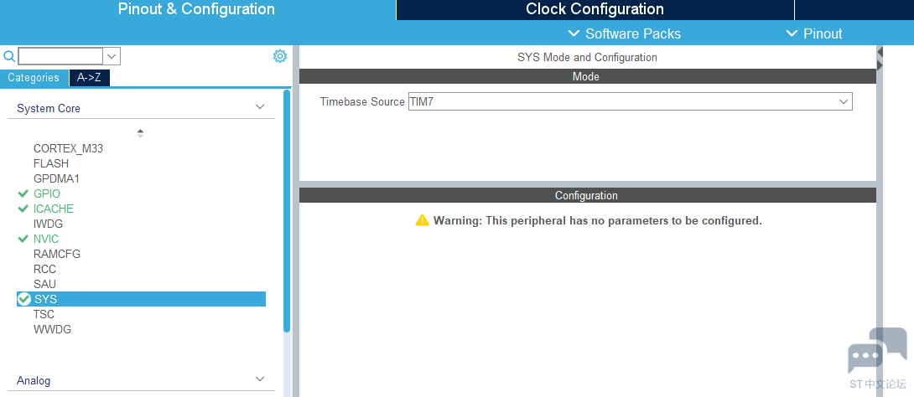Click the yellow warning triangle icon
This screenshot has height=397, width=914.
point(422,220)
